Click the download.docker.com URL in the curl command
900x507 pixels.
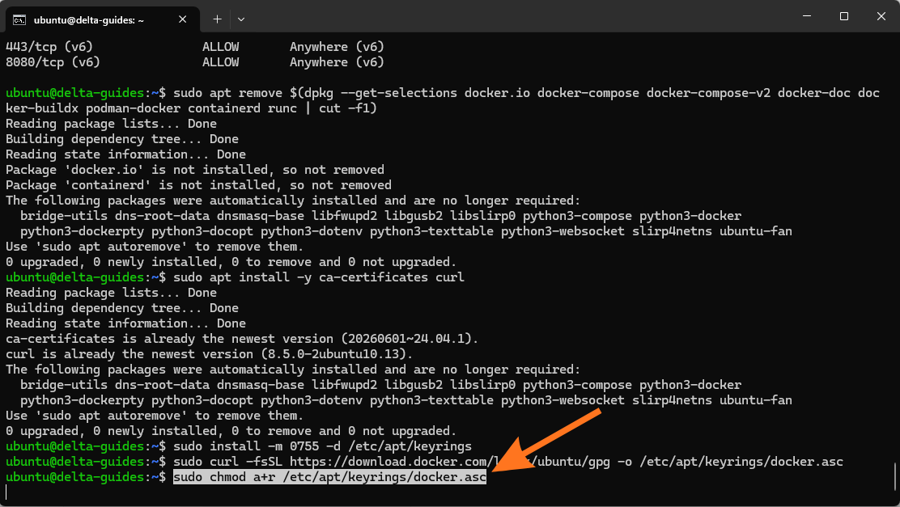point(449,462)
